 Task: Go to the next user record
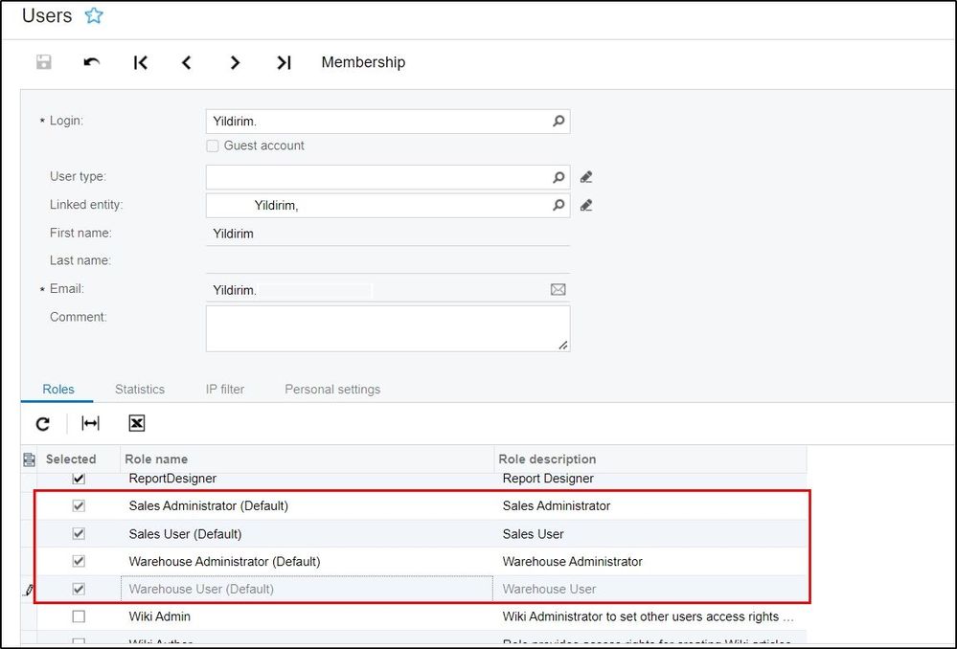click(x=235, y=62)
